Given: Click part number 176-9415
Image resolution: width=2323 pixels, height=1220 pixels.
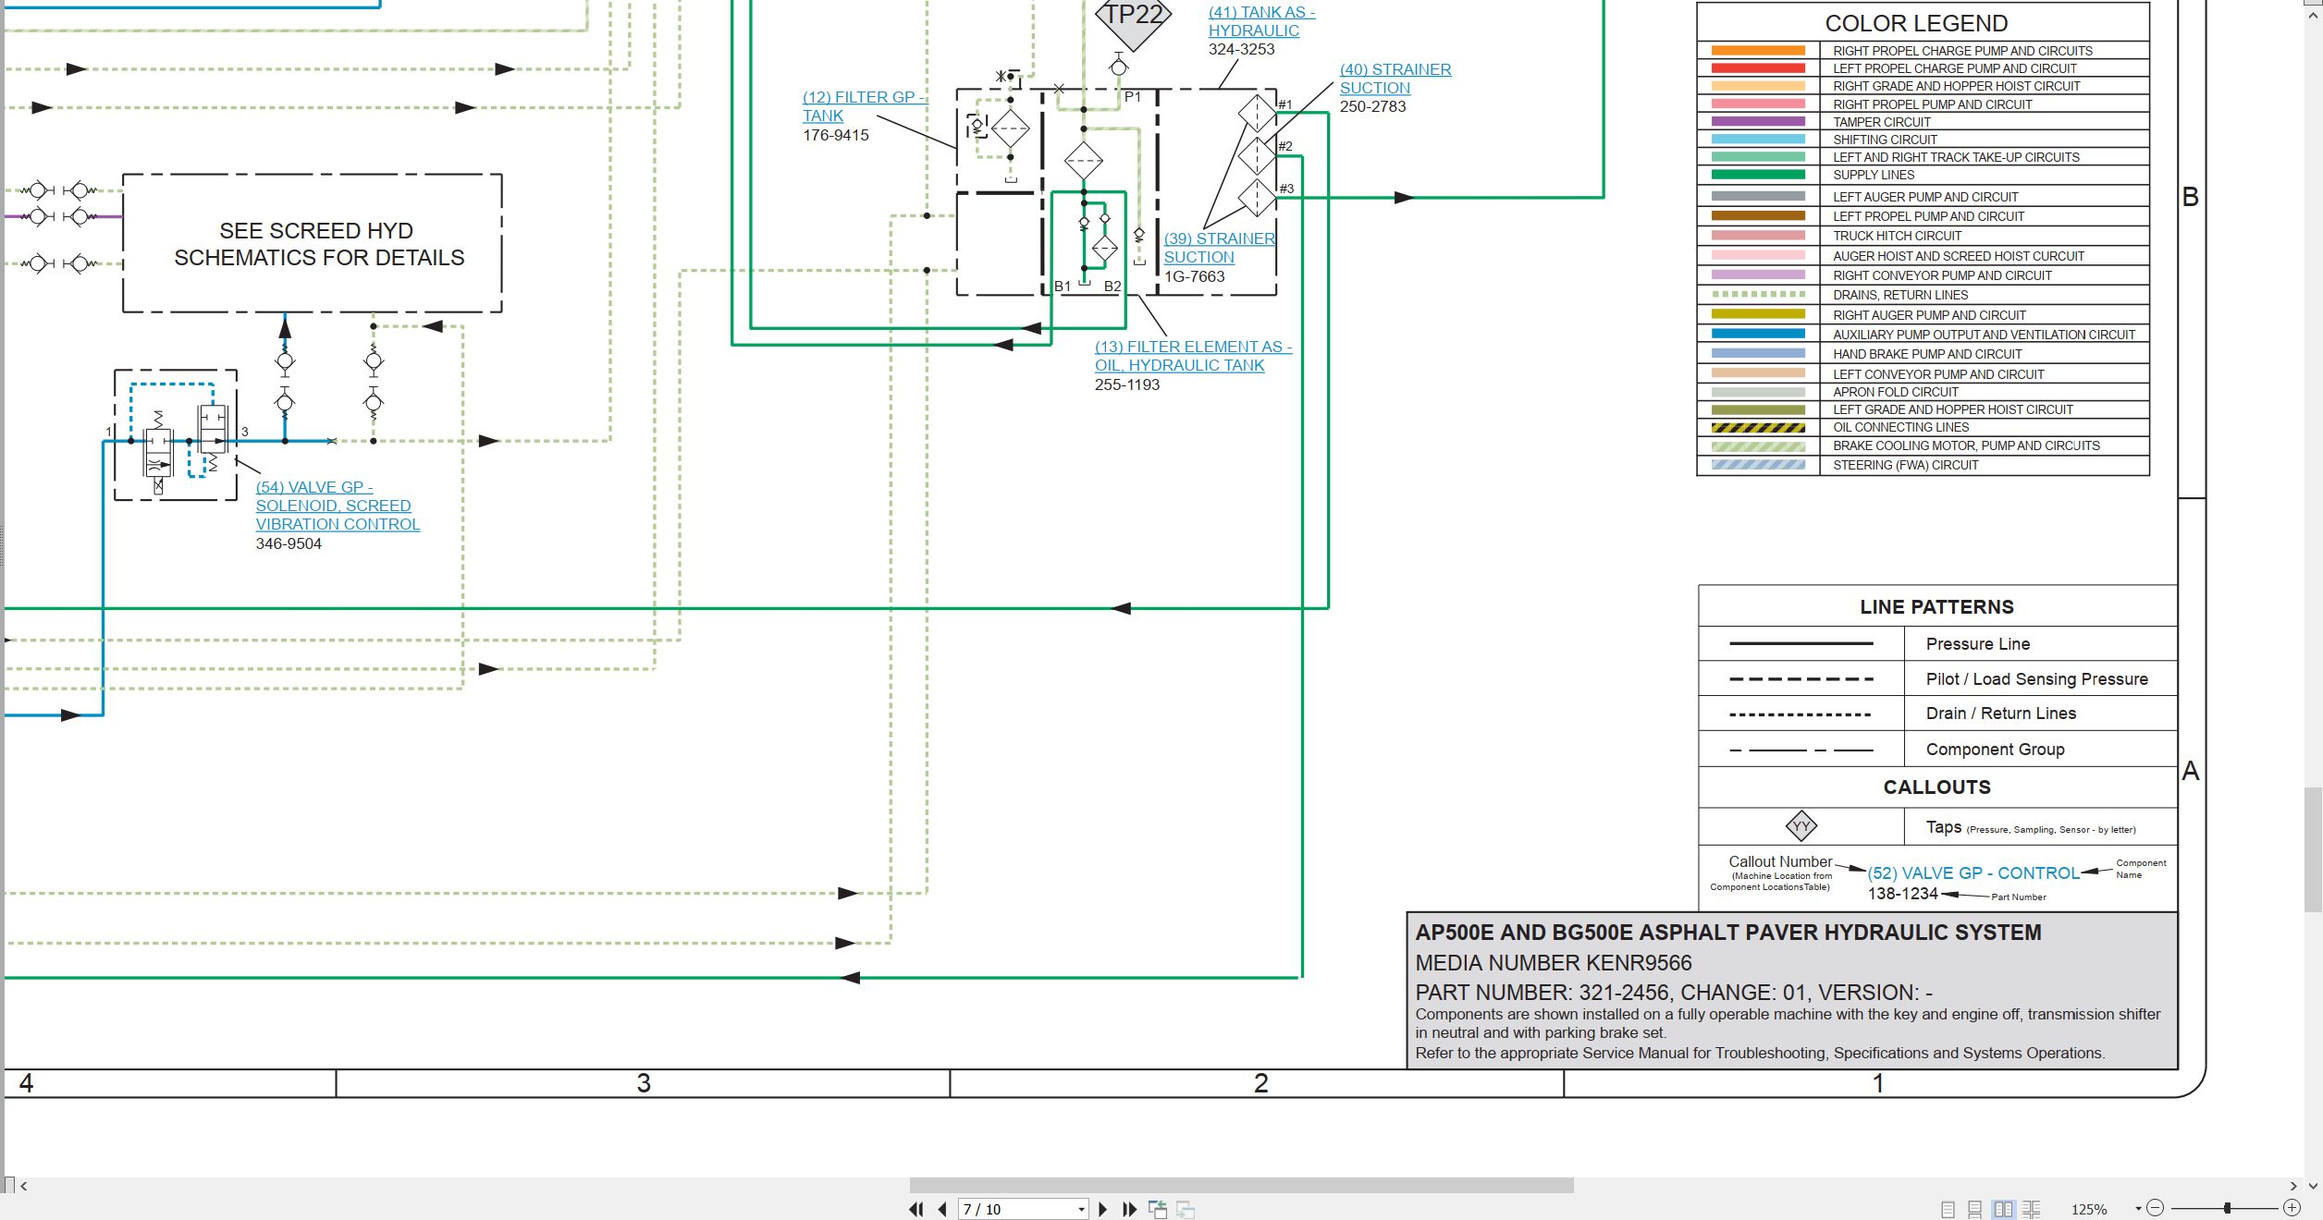Looking at the screenshot, I should pyautogui.click(x=835, y=135).
